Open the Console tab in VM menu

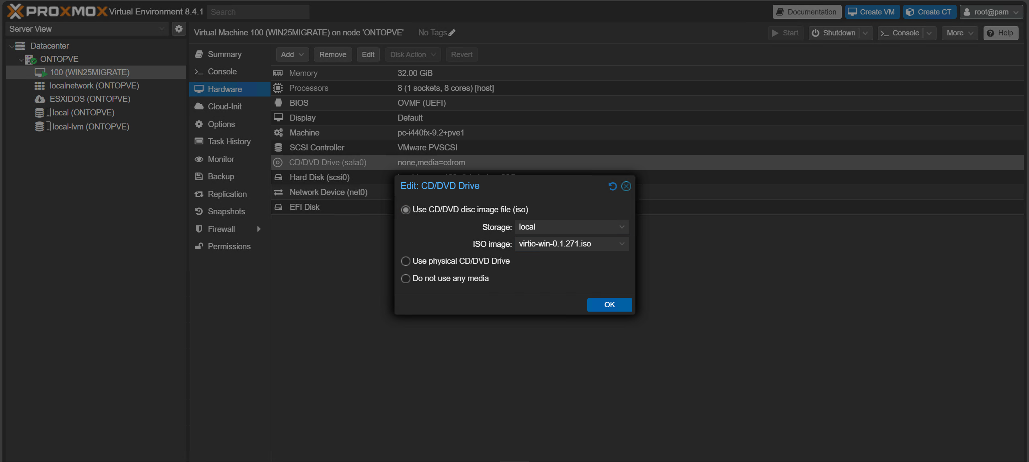tap(230, 72)
